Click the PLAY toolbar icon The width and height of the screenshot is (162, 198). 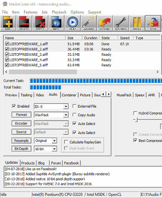72,24
